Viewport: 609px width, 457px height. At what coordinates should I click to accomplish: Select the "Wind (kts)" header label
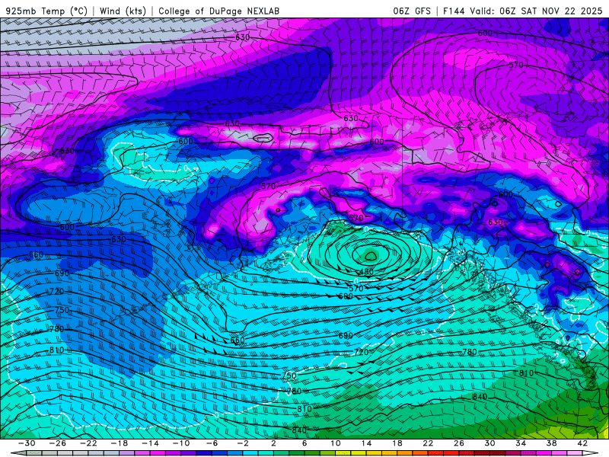123,11
